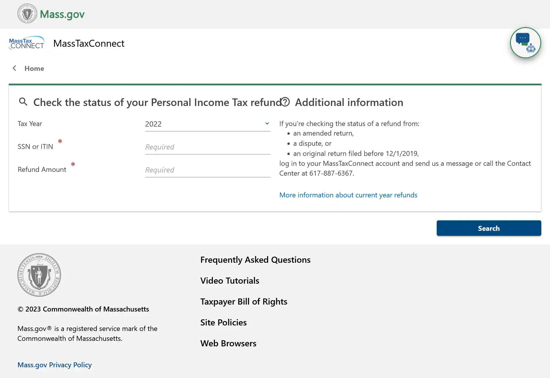Open the Web Browsers link
Image resolution: width=550 pixels, height=378 pixels.
(228, 343)
